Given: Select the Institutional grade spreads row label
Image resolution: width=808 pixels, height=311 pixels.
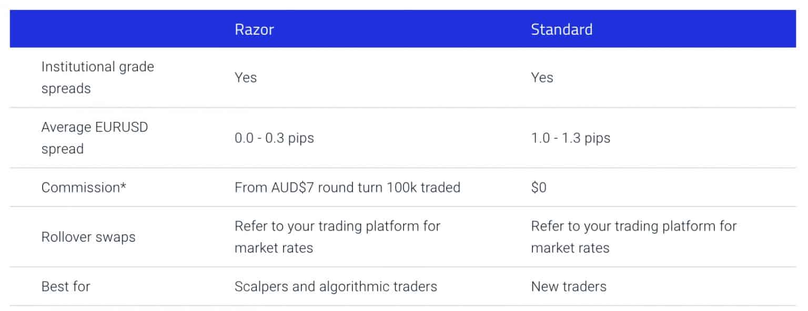Looking at the screenshot, I should pyautogui.click(x=97, y=78).
